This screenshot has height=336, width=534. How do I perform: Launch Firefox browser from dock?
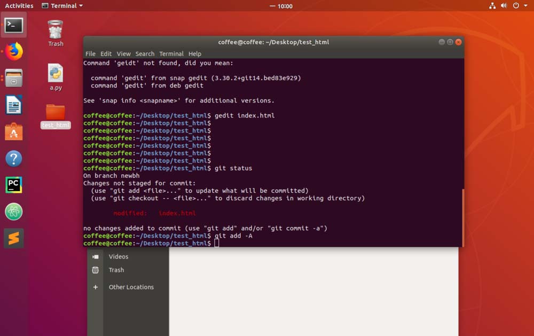pyautogui.click(x=14, y=52)
